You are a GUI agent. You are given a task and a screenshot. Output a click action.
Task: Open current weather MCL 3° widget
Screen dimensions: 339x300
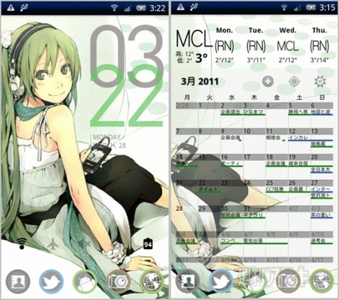click(x=194, y=47)
